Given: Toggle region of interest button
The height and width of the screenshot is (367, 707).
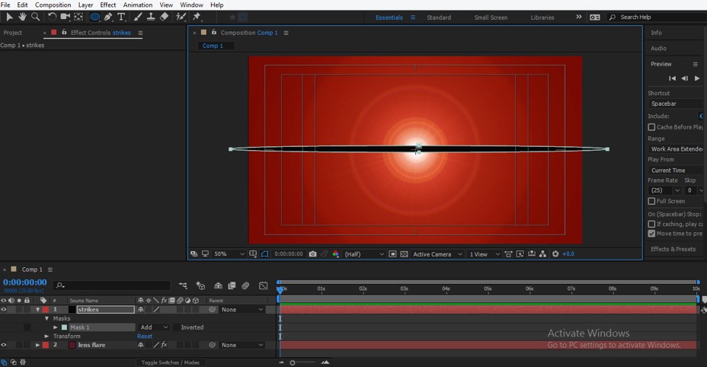Looking at the screenshot, I should pyautogui.click(x=392, y=254).
